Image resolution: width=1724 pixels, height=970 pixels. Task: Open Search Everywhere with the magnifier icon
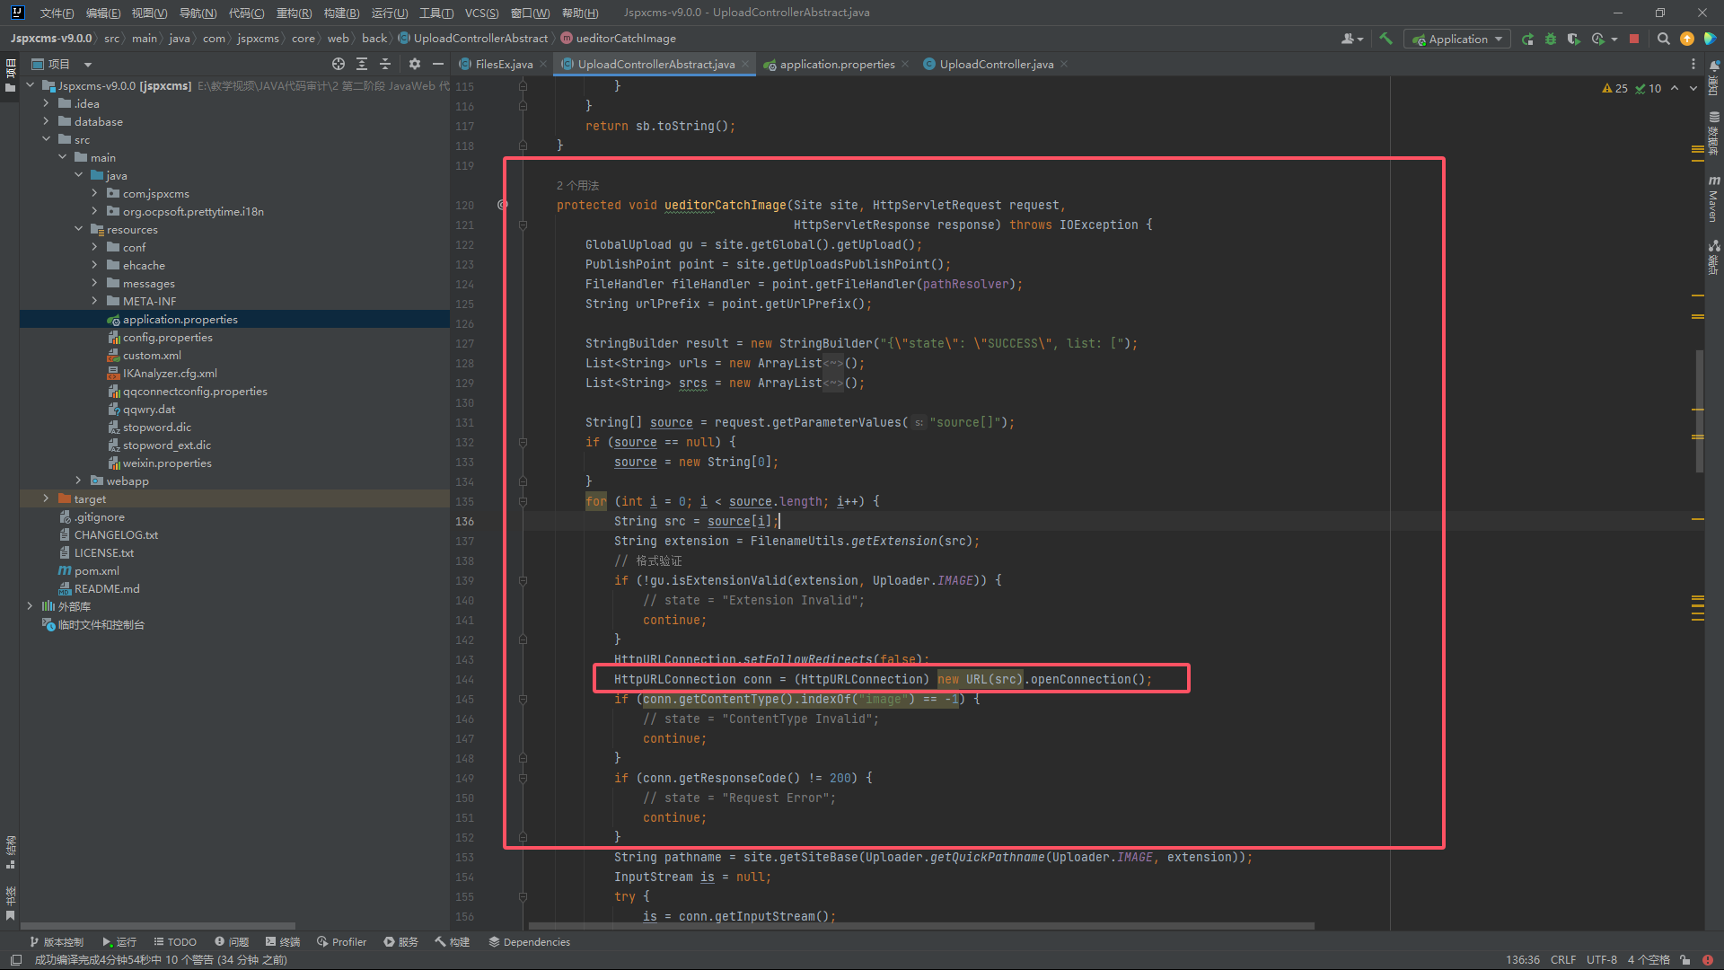point(1664,39)
